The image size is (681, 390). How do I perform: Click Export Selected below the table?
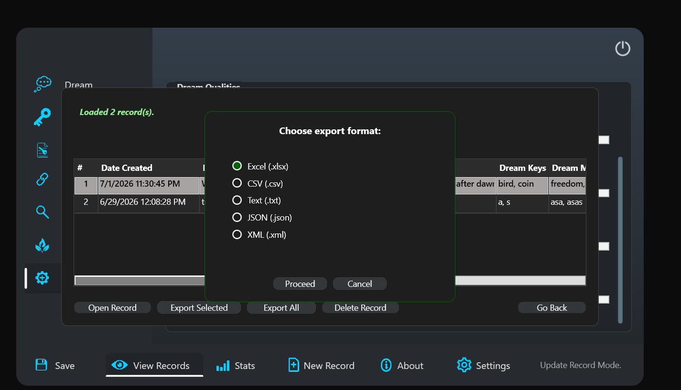pos(199,308)
